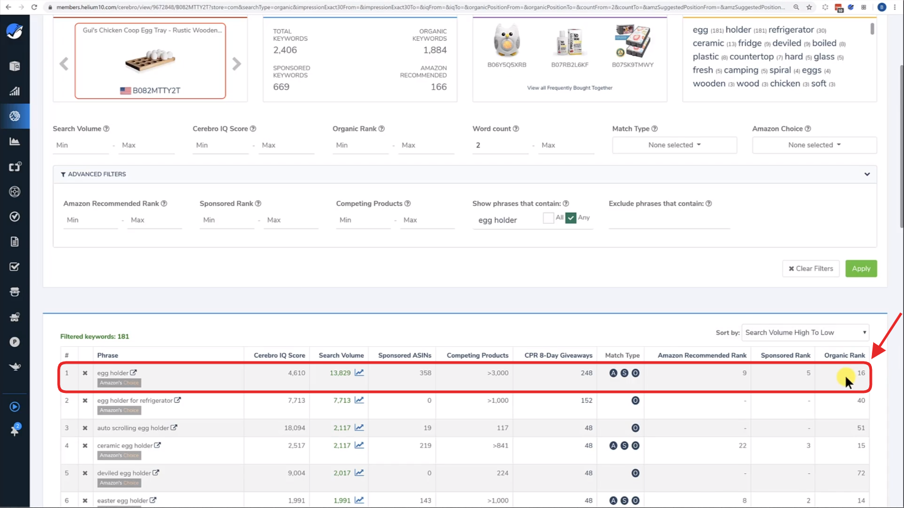The image size is (904, 508).
Task: Click the next product arrow in carousel
Action: coord(236,64)
